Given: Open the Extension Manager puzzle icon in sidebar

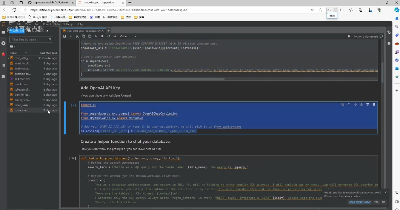Looking at the screenshot, I should 3,76.
